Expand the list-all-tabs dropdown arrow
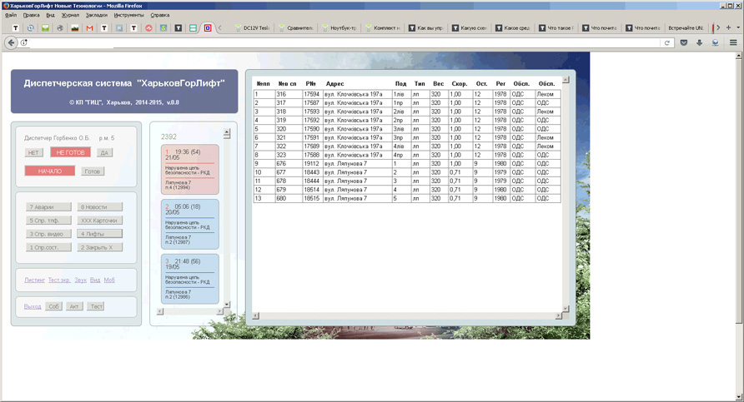 click(737, 27)
